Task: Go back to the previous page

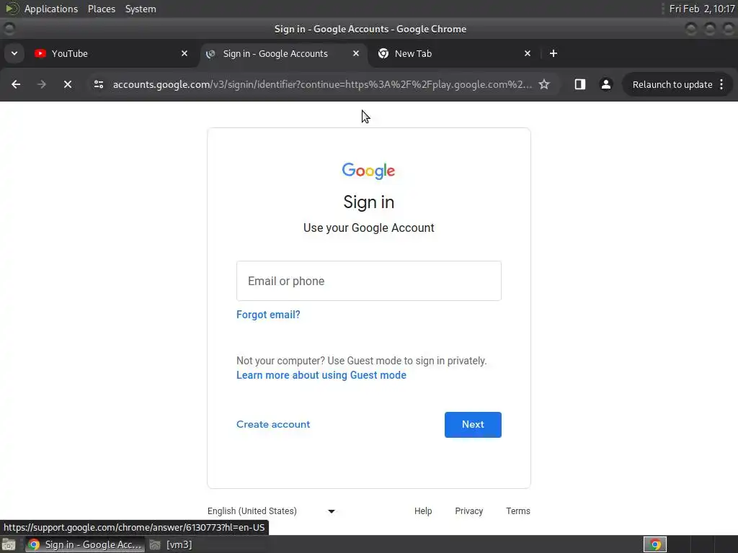Action: (16, 85)
